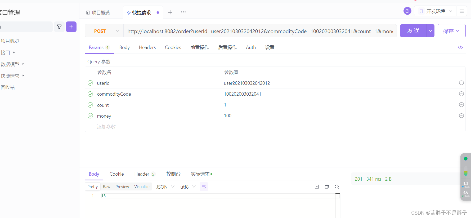Click the green network monitor widget dot
Screen dimensions: 471x218
point(466,159)
